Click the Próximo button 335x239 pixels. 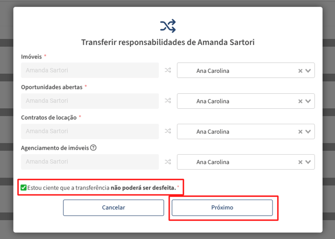click(x=222, y=208)
